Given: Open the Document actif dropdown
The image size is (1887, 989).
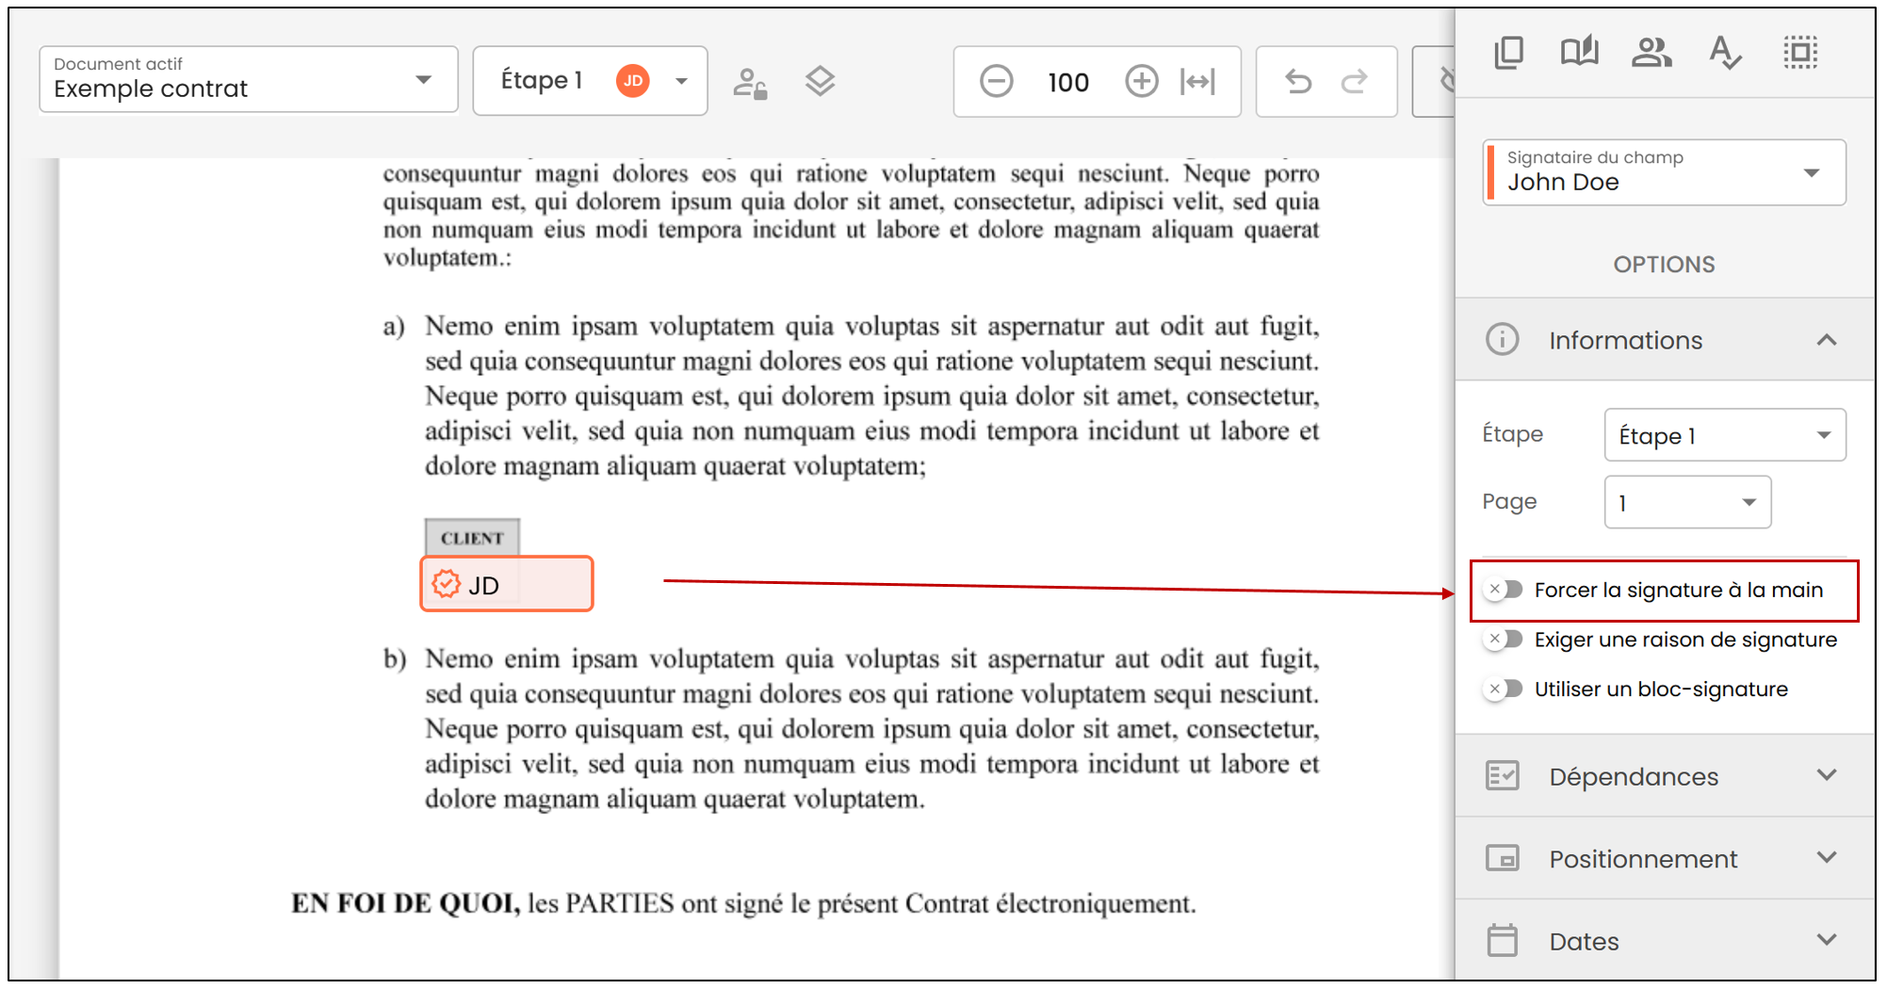Looking at the screenshot, I should click(x=249, y=80).
